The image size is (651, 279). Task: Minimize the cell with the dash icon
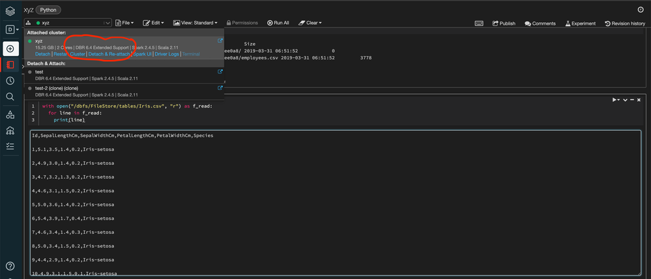coord(632,100)
